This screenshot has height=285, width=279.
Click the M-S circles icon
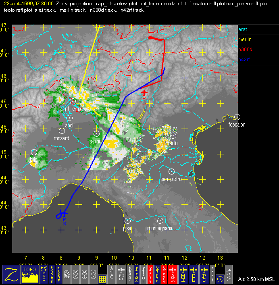pos(84,274)
